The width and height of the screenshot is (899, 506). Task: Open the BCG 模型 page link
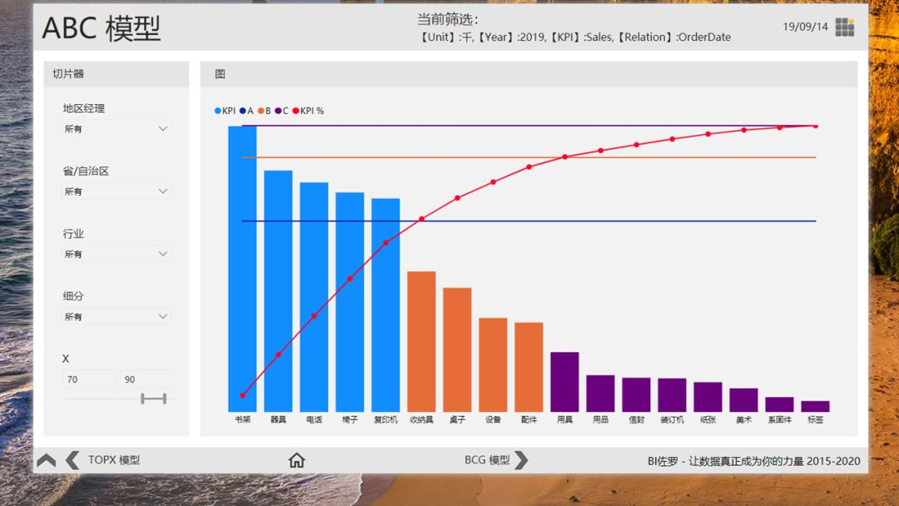487,460
